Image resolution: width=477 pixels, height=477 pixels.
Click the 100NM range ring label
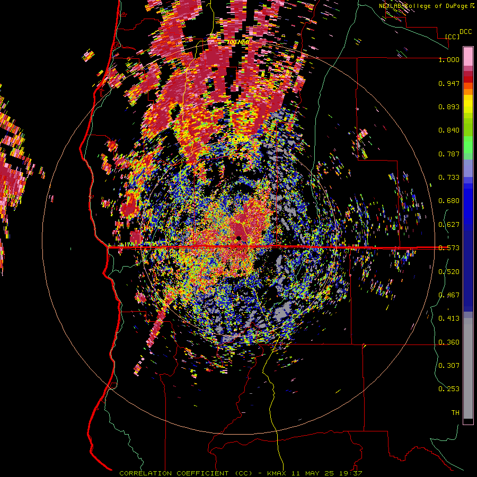pos(239,42)
